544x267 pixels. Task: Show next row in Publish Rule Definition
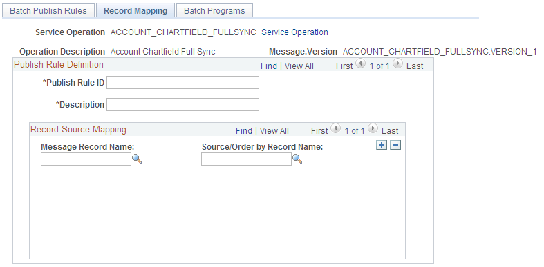click(x=398, y=64)
